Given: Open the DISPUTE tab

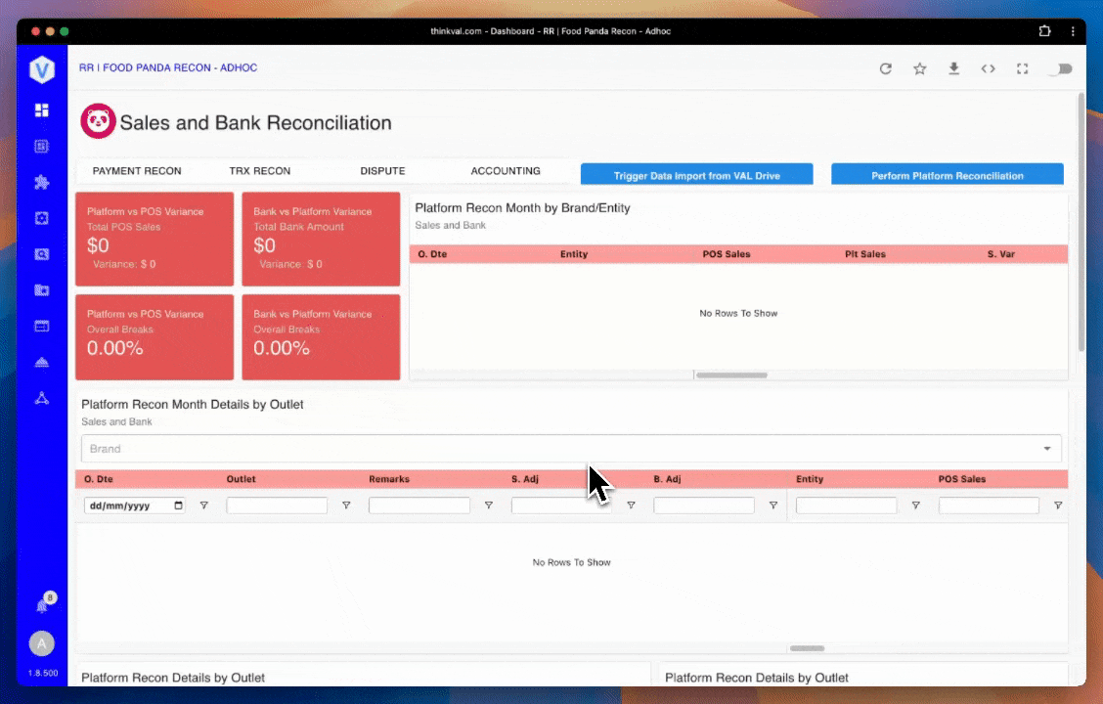Looking at the screenshot, I should [x=382, y=171].
